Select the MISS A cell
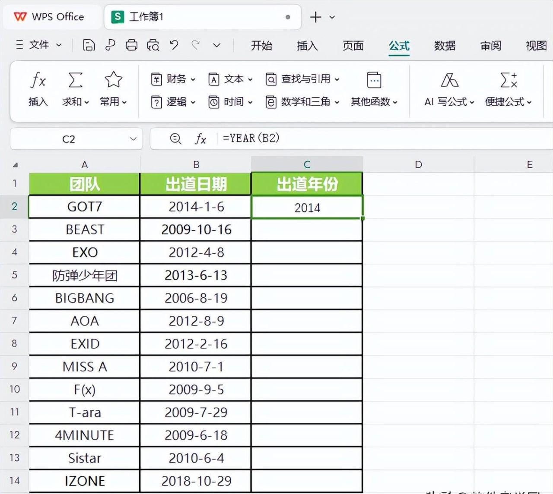Screen dimensions: 553x494 point(85,367)
